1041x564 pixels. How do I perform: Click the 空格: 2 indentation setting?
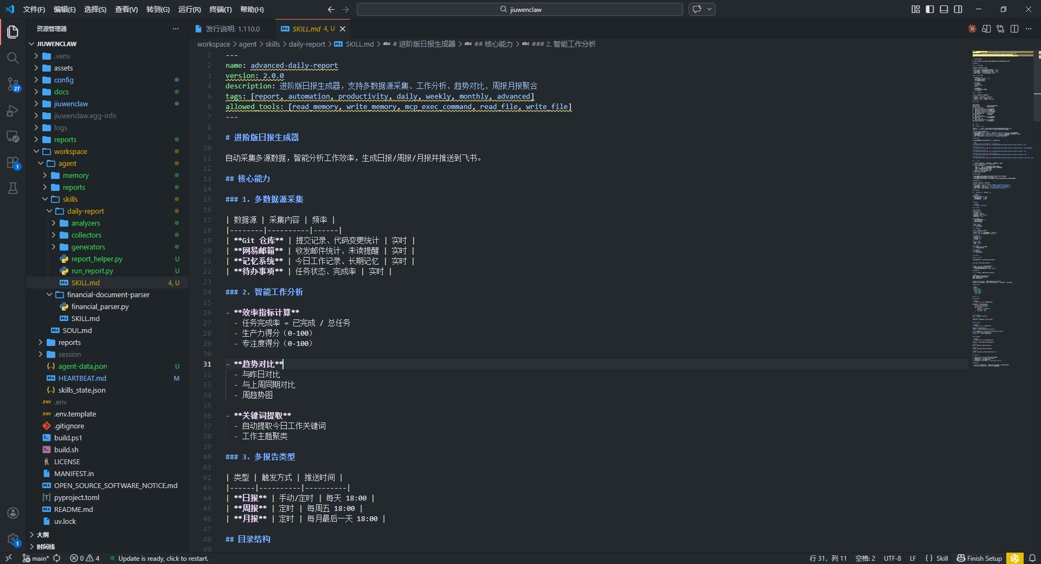pos(865,558)
